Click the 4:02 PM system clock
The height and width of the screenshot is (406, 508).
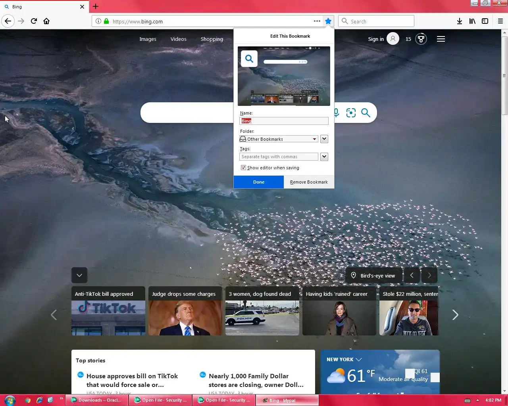493,400
